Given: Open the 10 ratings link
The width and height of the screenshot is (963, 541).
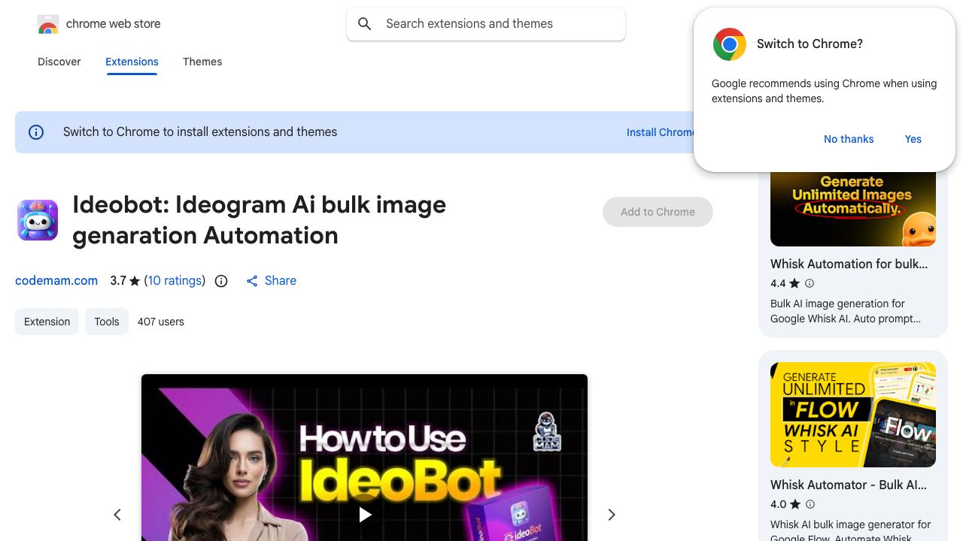Looking at the screenshot, I should click(175, 281).
